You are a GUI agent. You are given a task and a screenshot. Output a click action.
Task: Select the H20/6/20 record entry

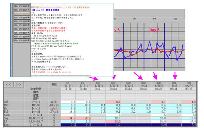click(x=22, y=40)
